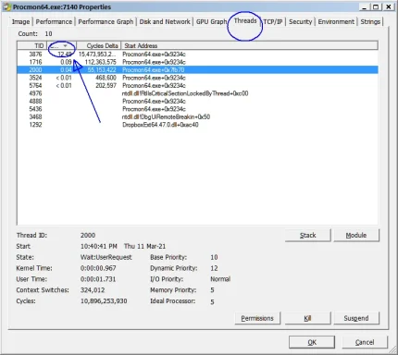The height and width of the screenshot is (355, 398).
Task: Click the Context Switches value 324,012
Action: [93, 290]
